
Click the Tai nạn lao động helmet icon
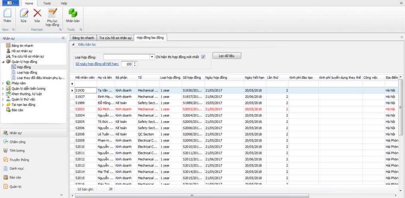tap(8, 105)
